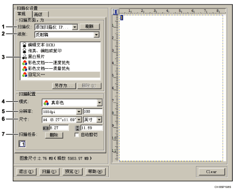
Task: Click inside the preview scan area
Action: coord(171,88)
